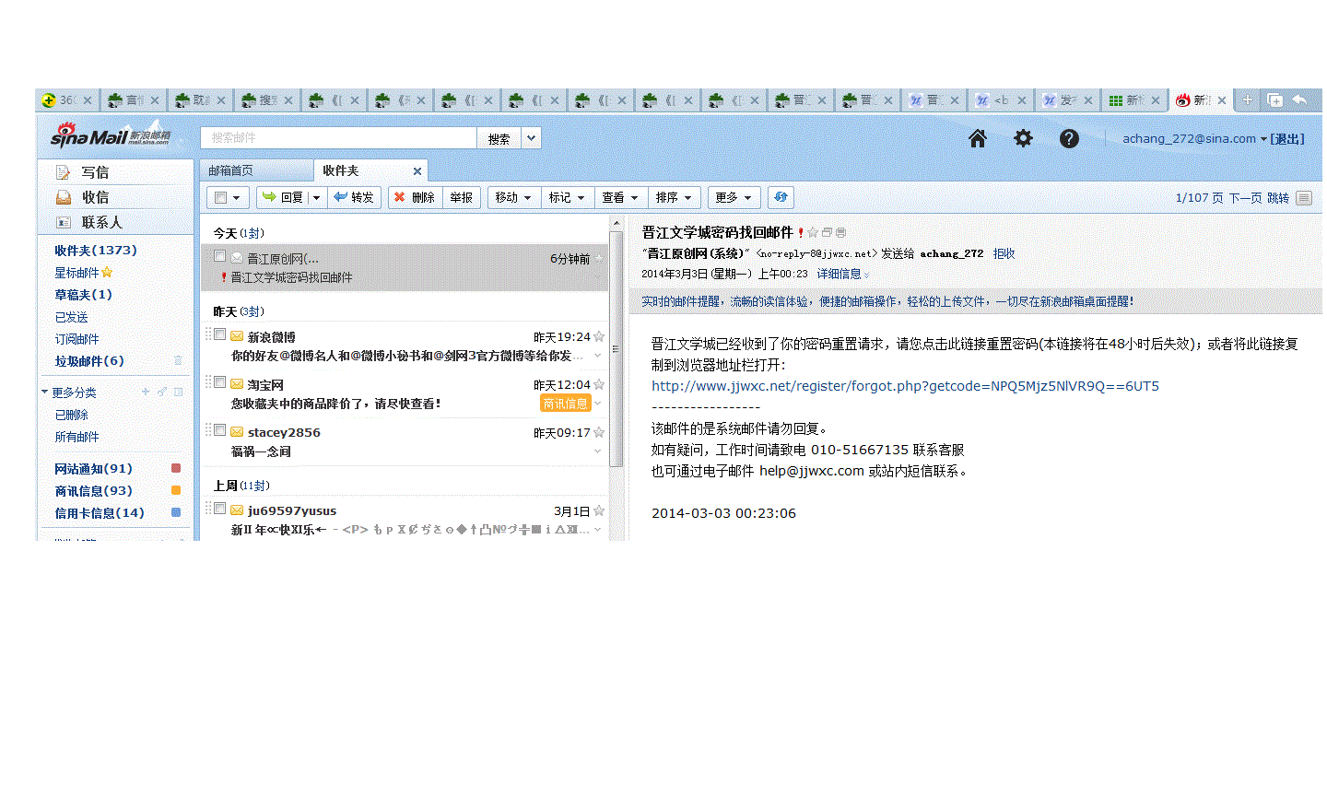Image resolution: width=1327 pixels, height=797 pixels.
Task: Open 联系人 contacts icon
Action: (64, 222)
